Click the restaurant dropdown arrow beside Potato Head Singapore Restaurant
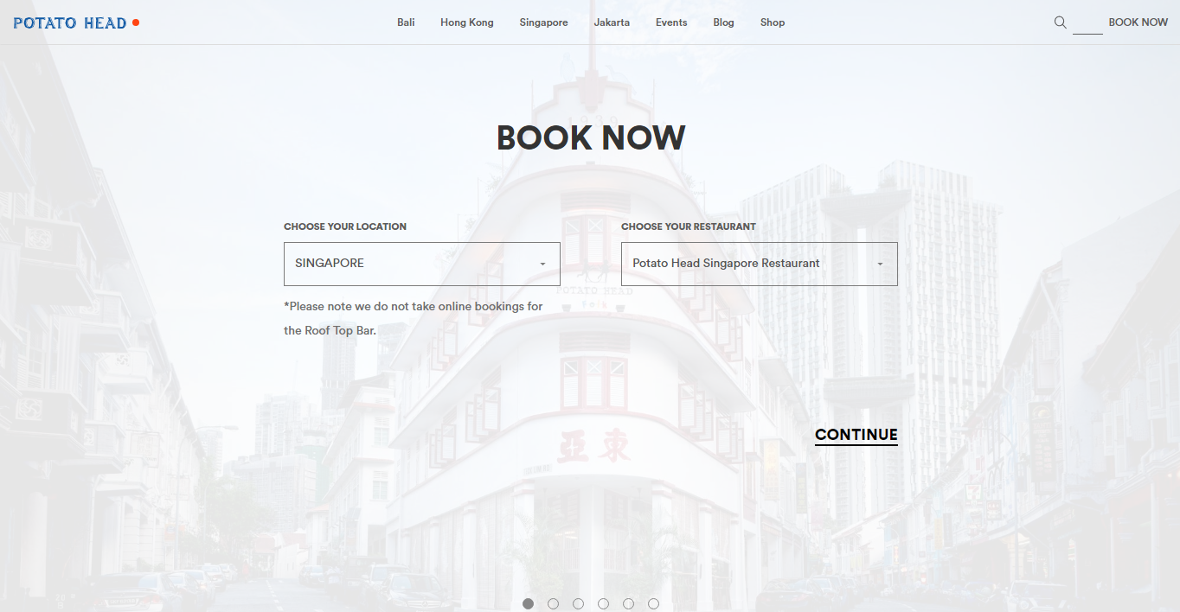1180x612 pixels. (880, 265)
